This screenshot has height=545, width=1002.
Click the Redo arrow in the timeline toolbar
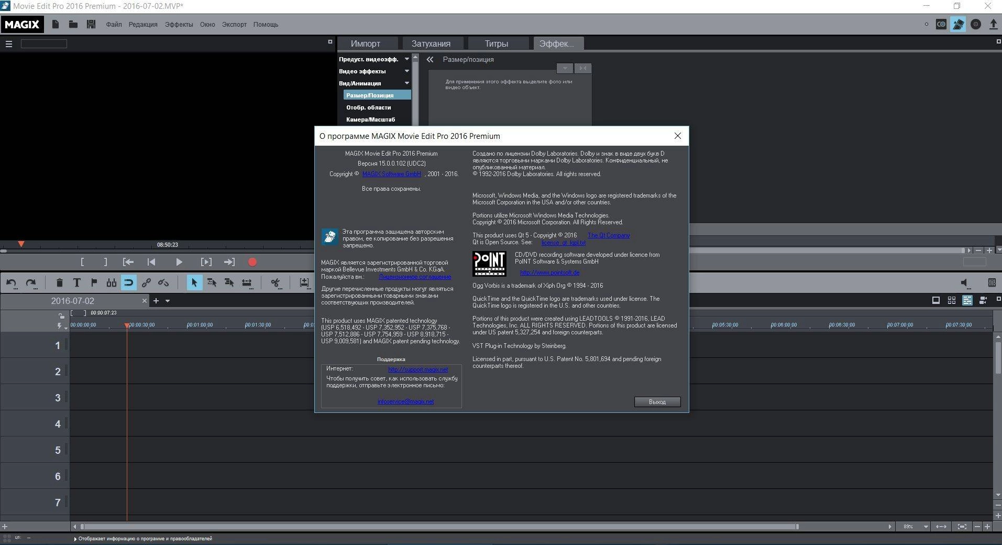coord(31,283)
